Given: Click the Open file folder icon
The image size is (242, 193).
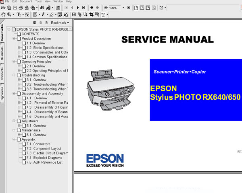Looking at the screenshot, I should pos(3,8).
